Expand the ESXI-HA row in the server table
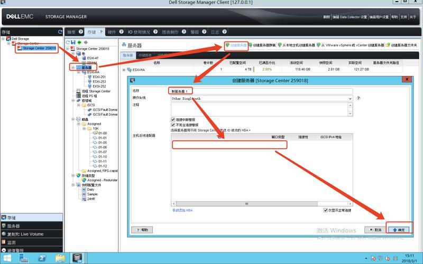Image resolution: width=423 pixels, height=264 pixels. (x=124, y=70)
